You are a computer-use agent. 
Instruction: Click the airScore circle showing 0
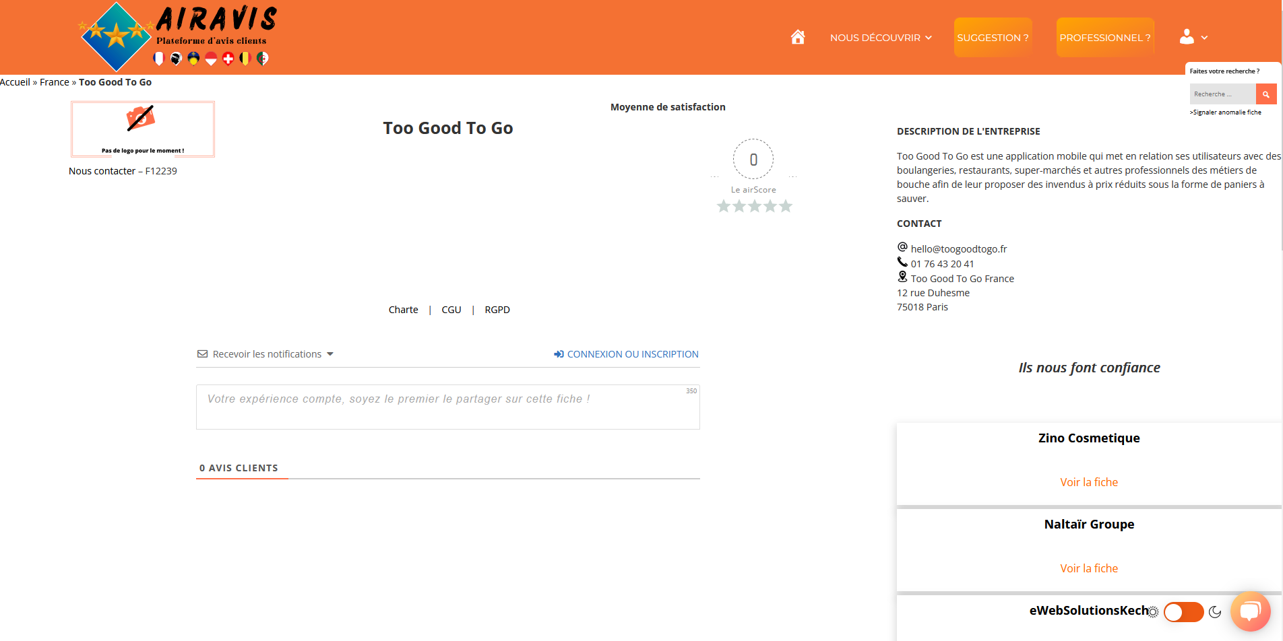[x=753, y=160]
